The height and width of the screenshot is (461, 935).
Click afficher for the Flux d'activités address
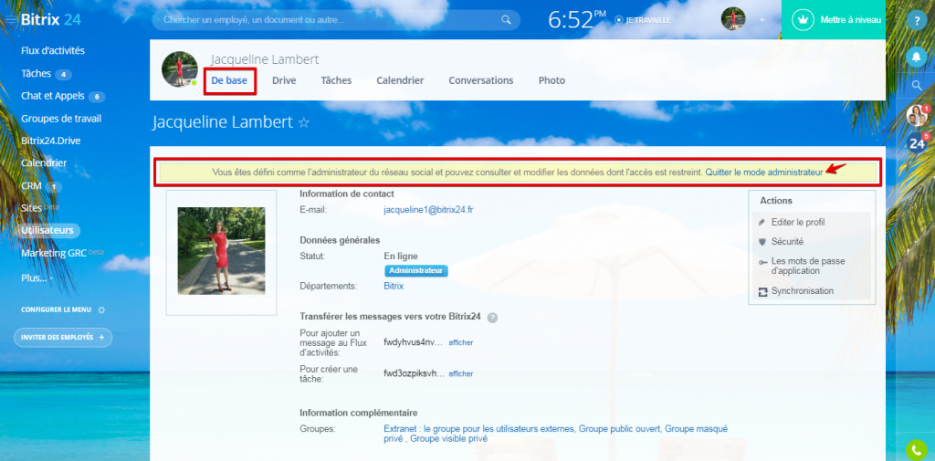coord(461,342)
